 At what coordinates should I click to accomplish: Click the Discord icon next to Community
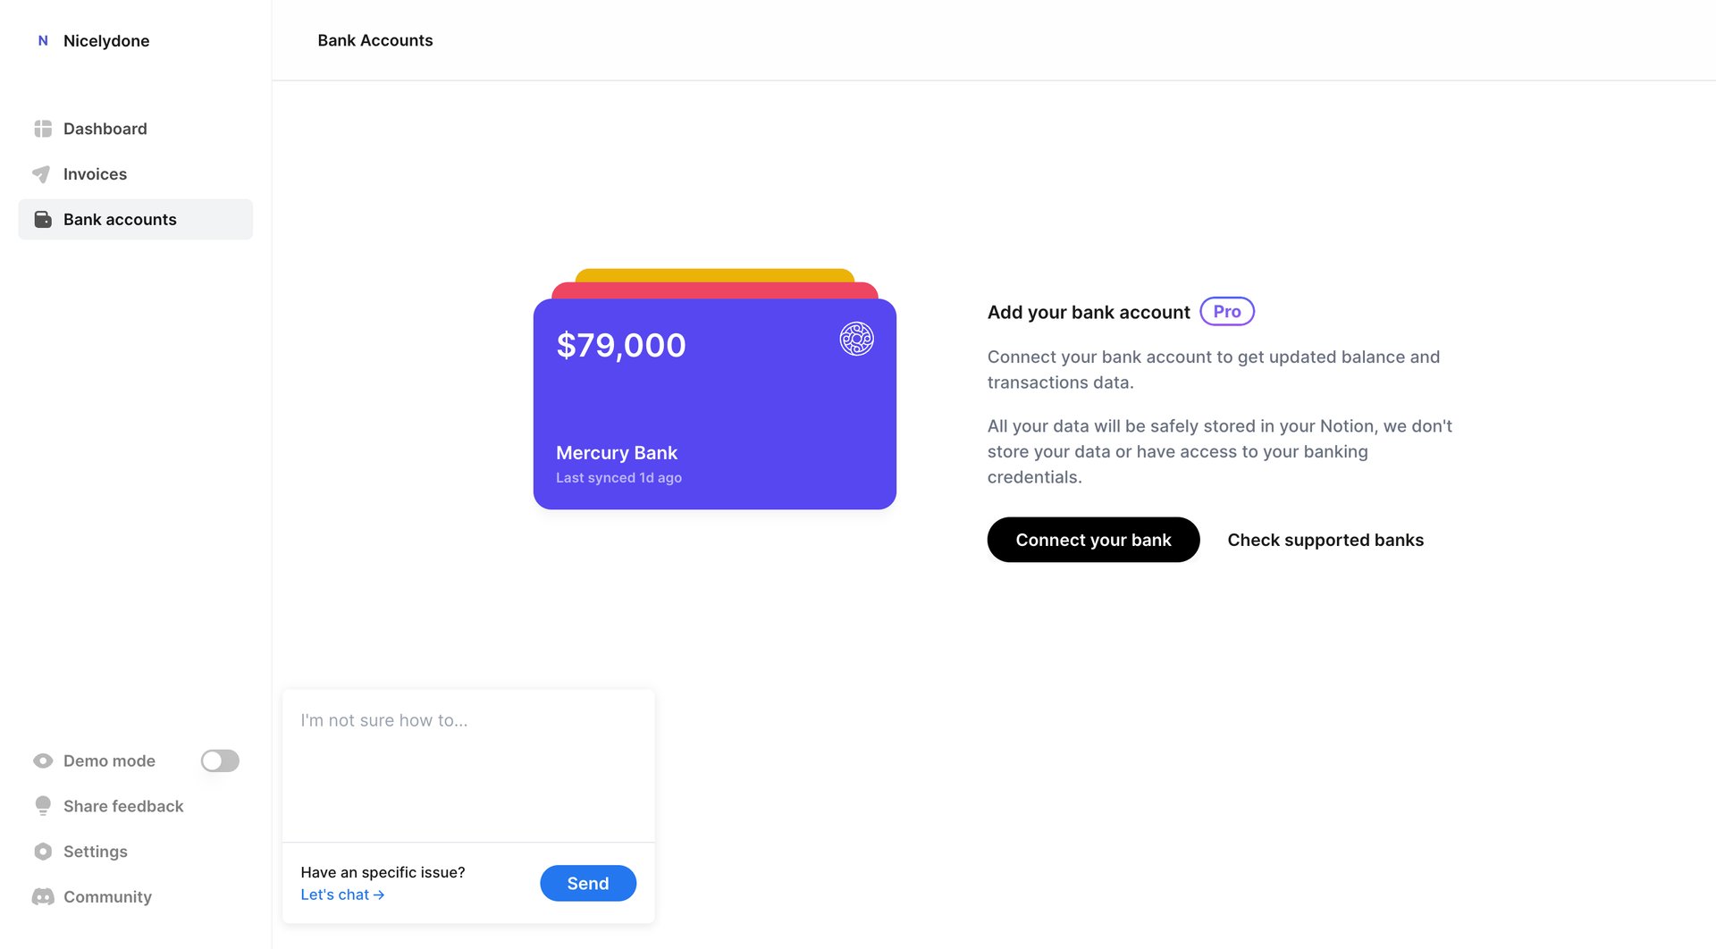42,896
